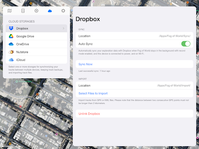This screenshot has width=199, height=149.
Task: Turn off the Auto Sync switch
Action: (186, 44)
